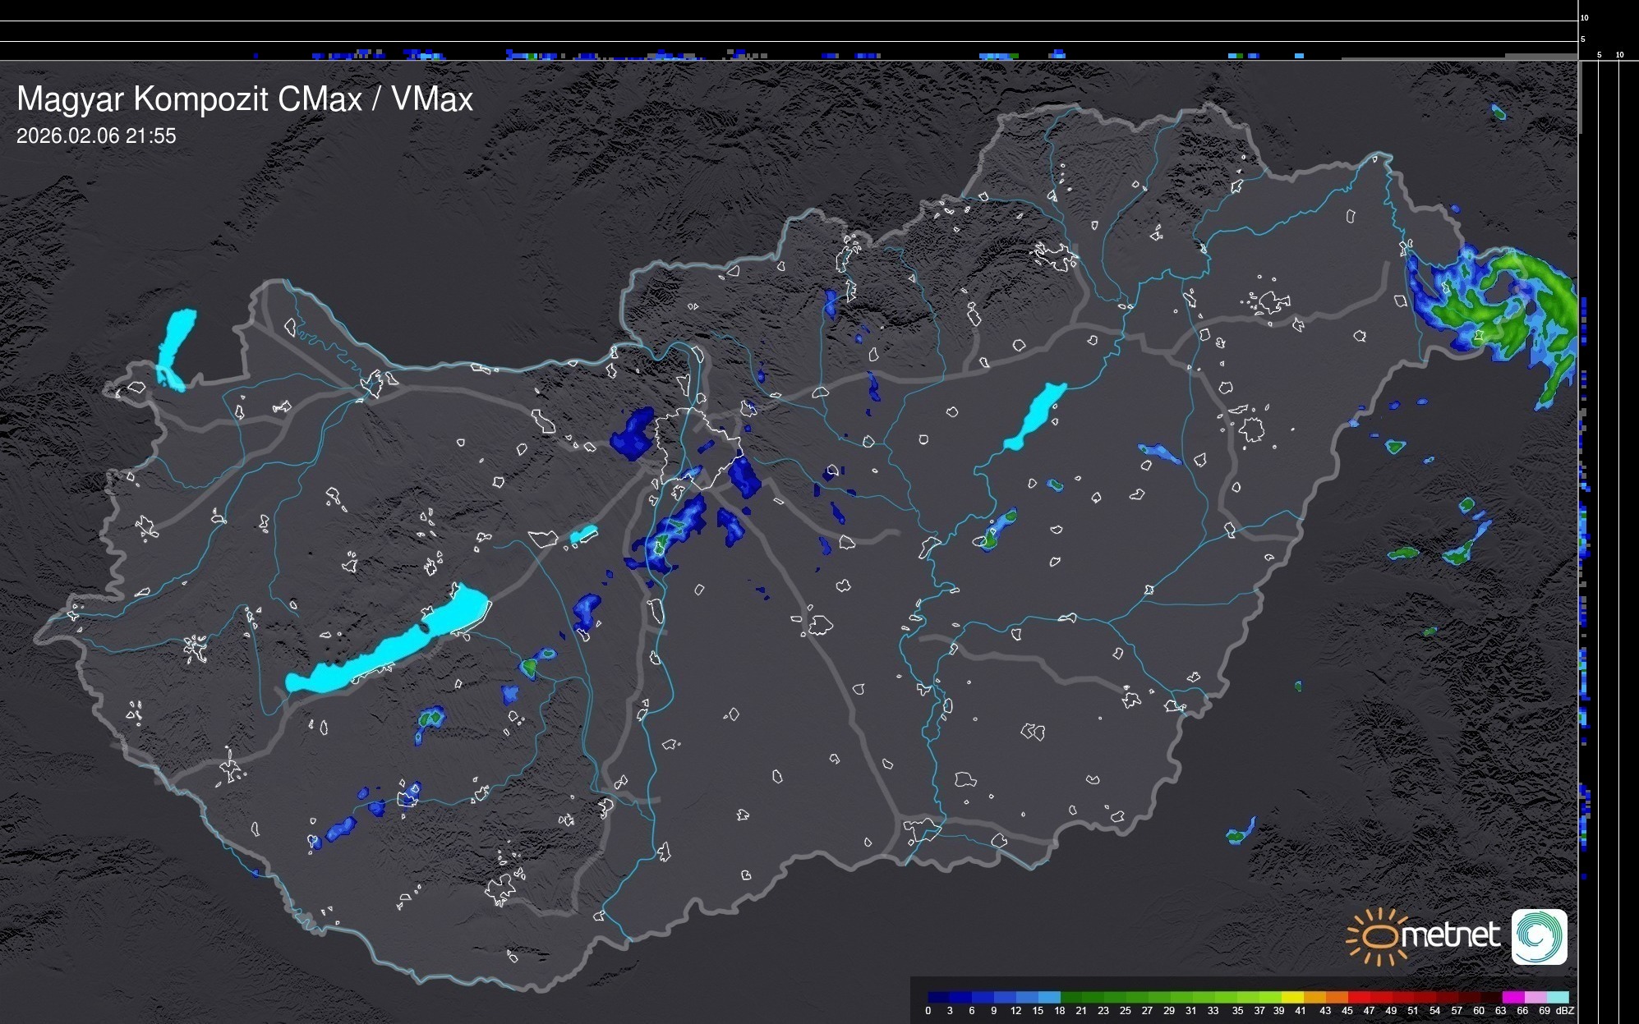The width and height of the screenshot is (1639, 1024).
Task: Click the dBZ unit label in legend
Action: 1565,1011
